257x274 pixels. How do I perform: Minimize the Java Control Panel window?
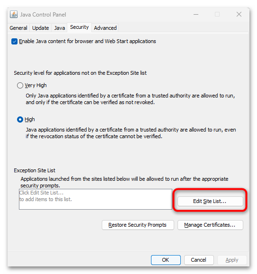coord(196,14)
